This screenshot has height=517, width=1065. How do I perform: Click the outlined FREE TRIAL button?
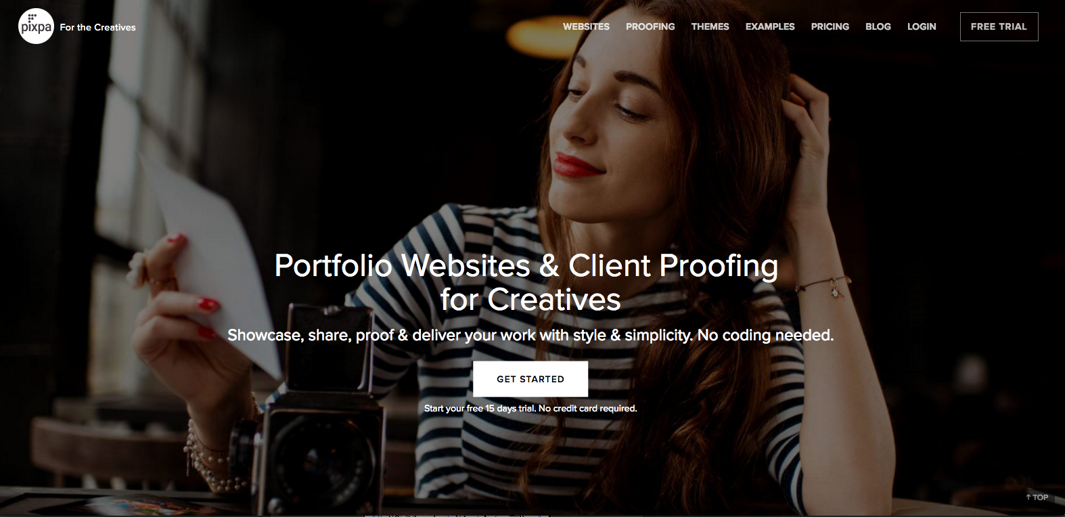[999, 26]
